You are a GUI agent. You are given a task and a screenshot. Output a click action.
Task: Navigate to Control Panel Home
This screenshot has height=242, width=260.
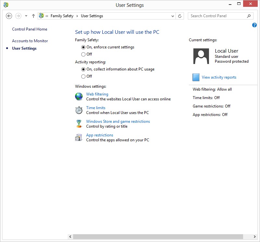(30, 29)
